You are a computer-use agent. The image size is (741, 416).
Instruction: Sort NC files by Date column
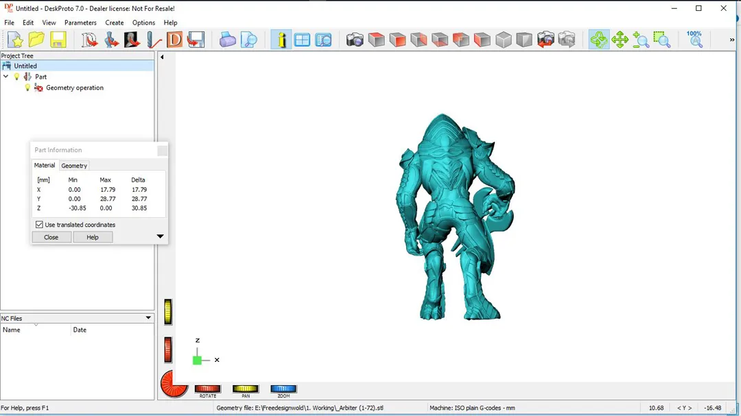pyautogui.click(x=113, y=330)
